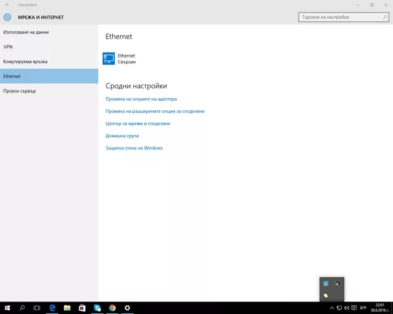Open Използване на данни in the sidebar
393x314 pixels.
[x=26, y=32]
